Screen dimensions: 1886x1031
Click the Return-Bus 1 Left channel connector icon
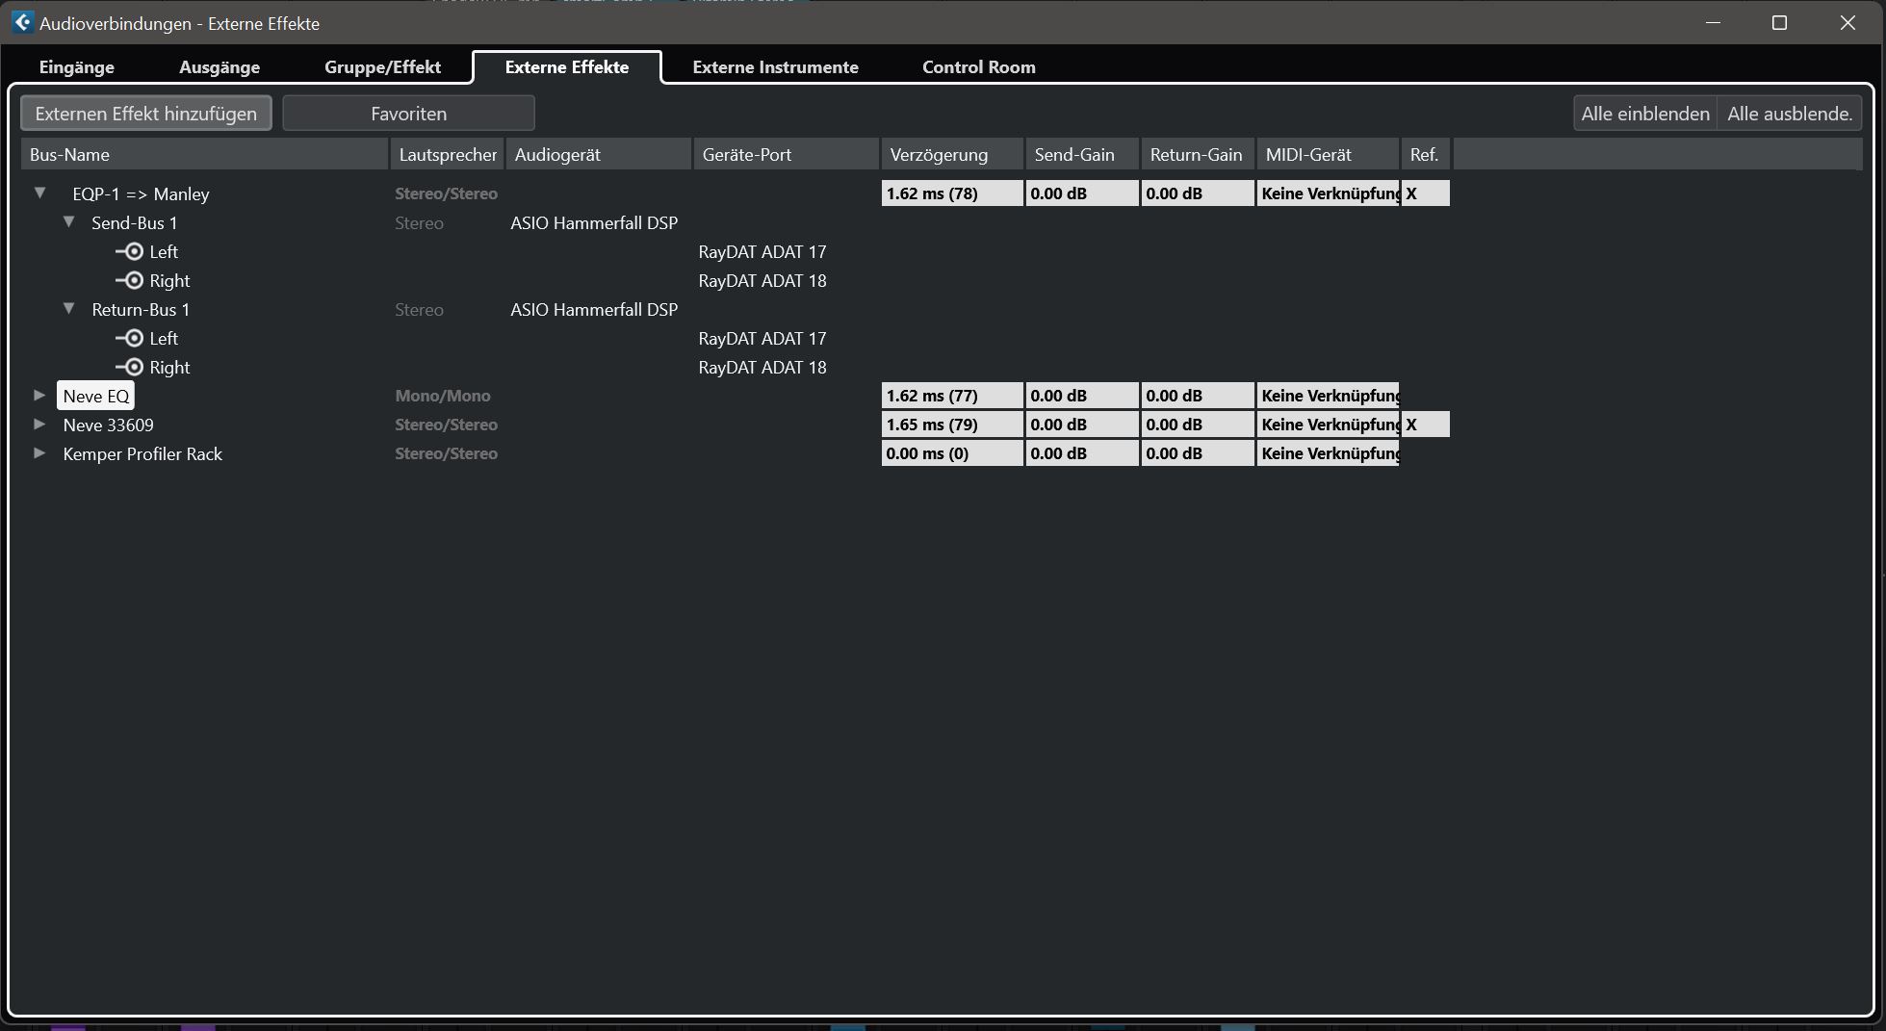tap(130, 339)
